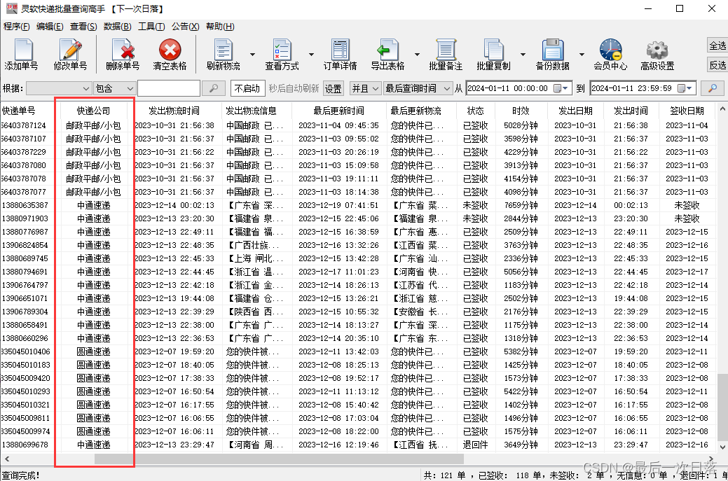The width and height of the screenshot is (728, 481).
Task: Select row with tracking number 335045010406
Action: [359, 351]
